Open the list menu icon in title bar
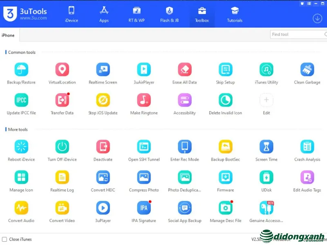The image size is (327, 245). (x=309, y=4)
